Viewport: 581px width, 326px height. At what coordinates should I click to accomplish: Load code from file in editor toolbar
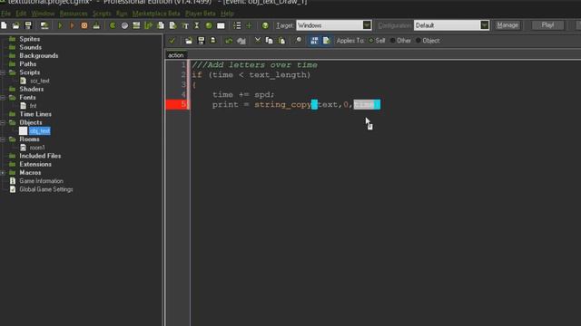click(189, 40)
